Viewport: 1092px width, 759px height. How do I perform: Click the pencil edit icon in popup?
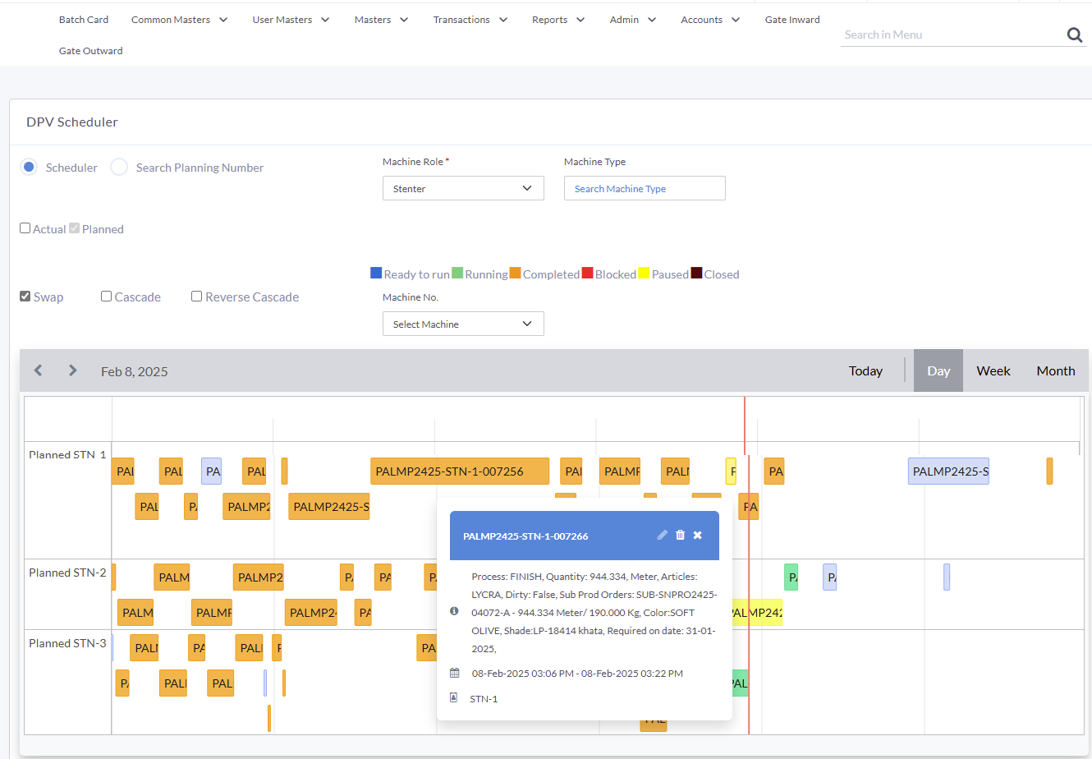point(662,535)
